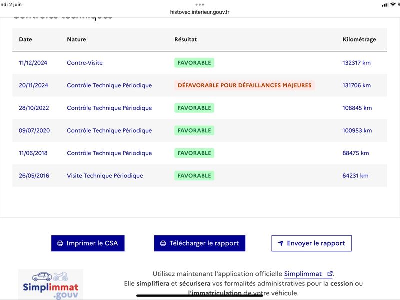Image resolution: width=400 pixels, height=300 pixels.
Task: Click the FAVORABLE badge for 11/12/2024
Action: (194, 63)
